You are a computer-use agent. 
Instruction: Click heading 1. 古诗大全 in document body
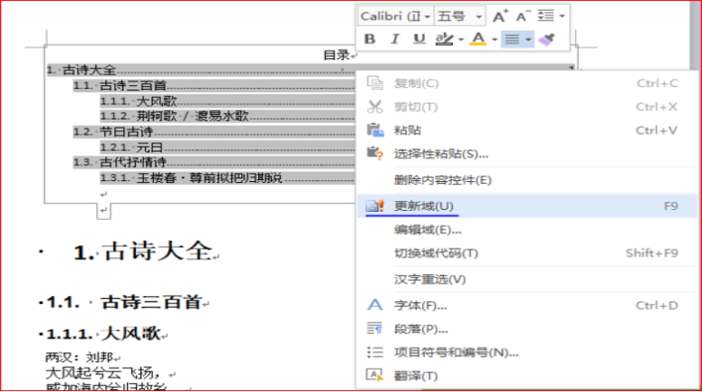(143, 251)
